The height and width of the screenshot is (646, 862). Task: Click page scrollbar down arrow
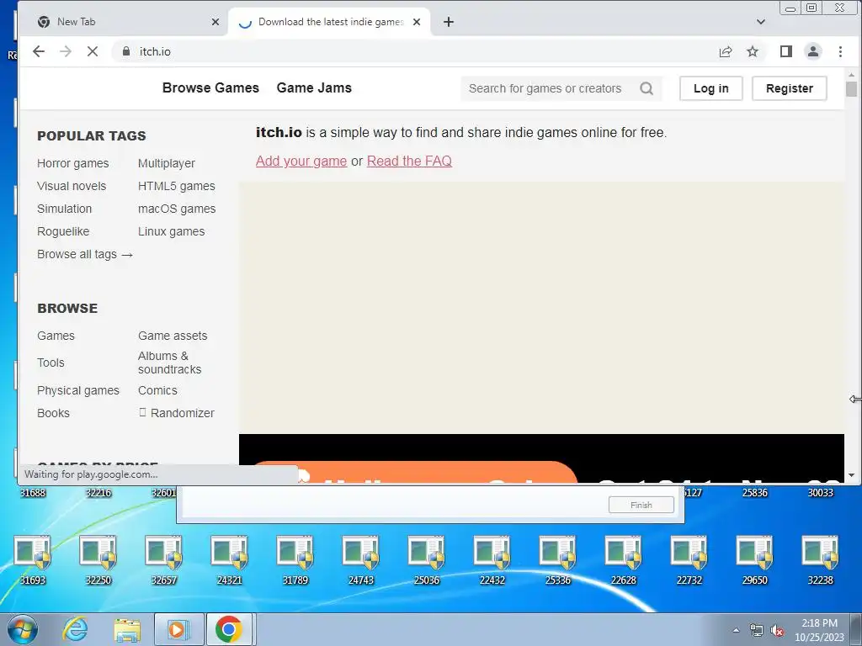point(852,475)
